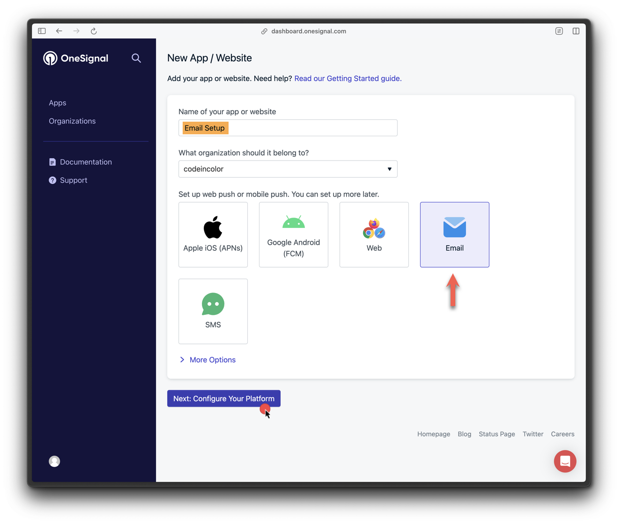
Task: Go forward with the browser forward arrow
Action: coord(76,31)
